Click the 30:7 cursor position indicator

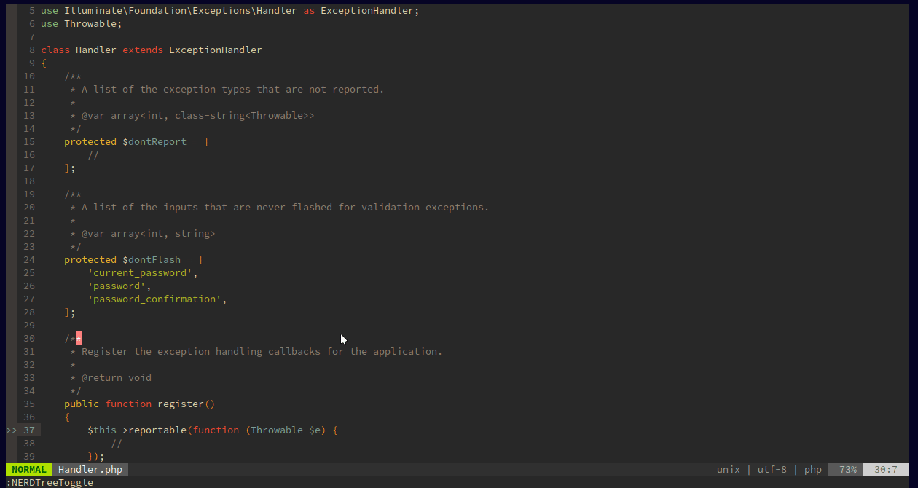click(x=886, y=470)
